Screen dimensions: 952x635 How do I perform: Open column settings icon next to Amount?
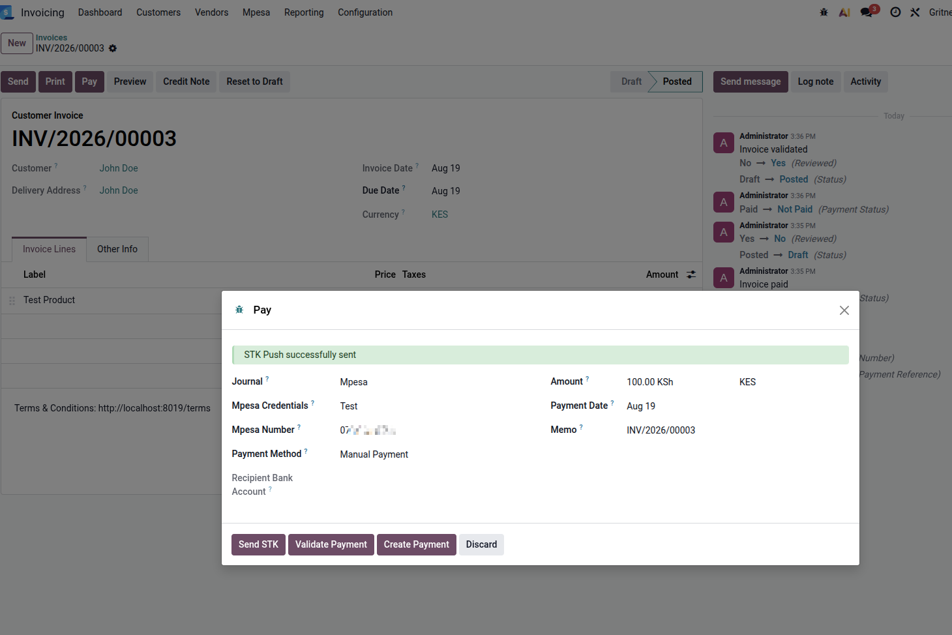[691, 274]
